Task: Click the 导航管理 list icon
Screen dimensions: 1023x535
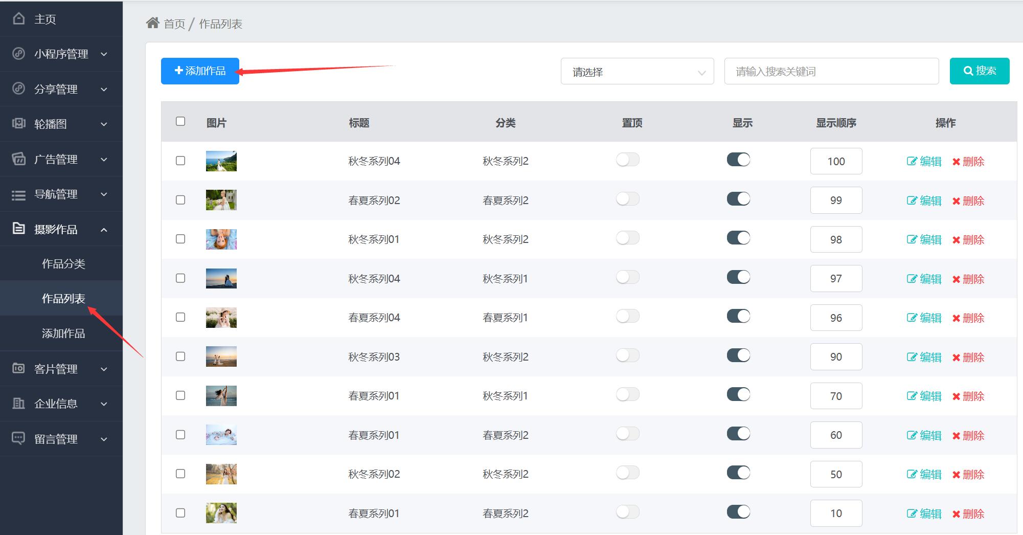Action: (x=18, y=194)
